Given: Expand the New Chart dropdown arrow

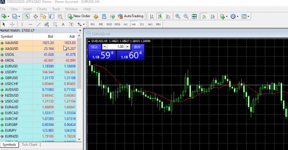Looking at the screenshot, I should 8,16.
